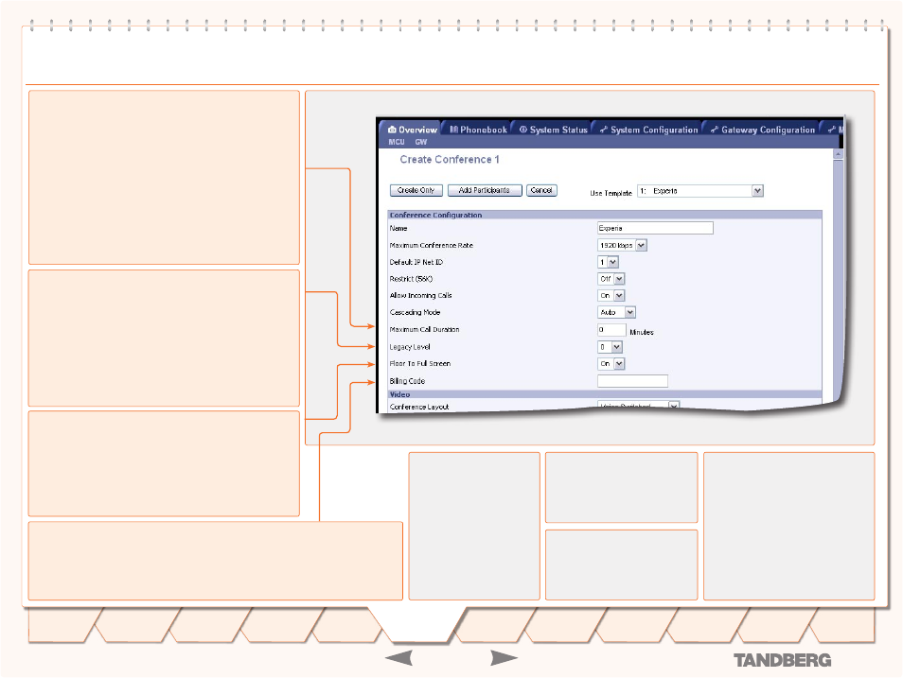
Task: Select the GW sub-menu item
Action: click(x=421, y=142)
